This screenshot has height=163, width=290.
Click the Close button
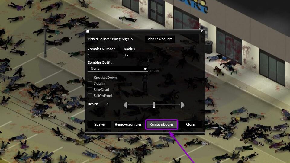click(x=190, y=124)
